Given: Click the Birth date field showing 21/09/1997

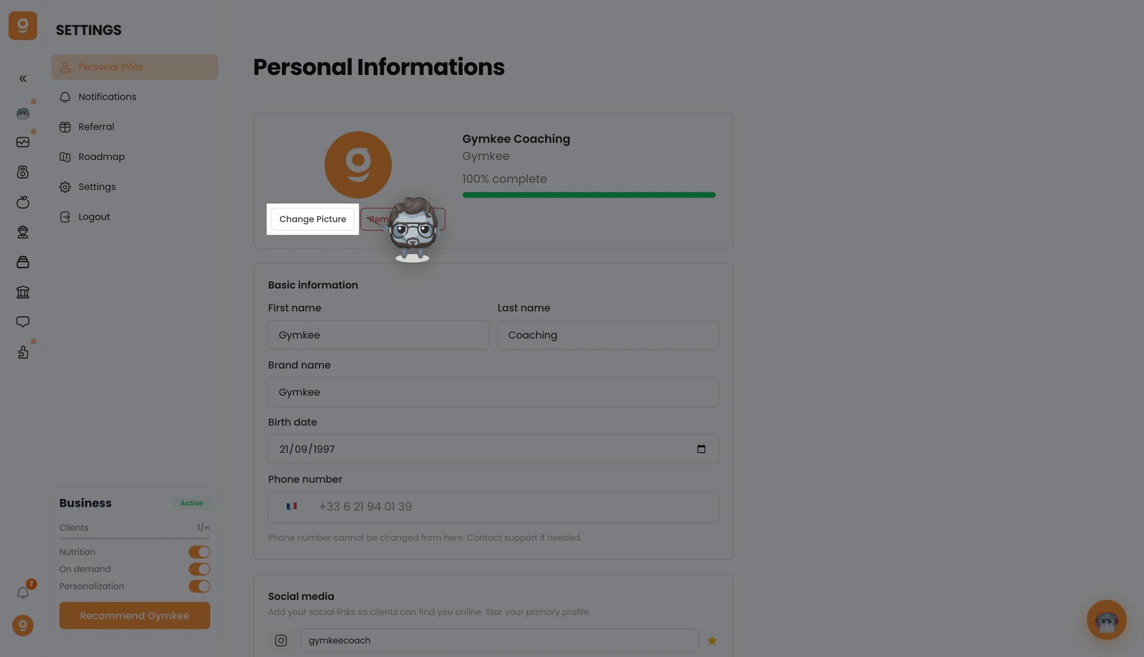Looking at the screenshot, I should tap(493, 449).
